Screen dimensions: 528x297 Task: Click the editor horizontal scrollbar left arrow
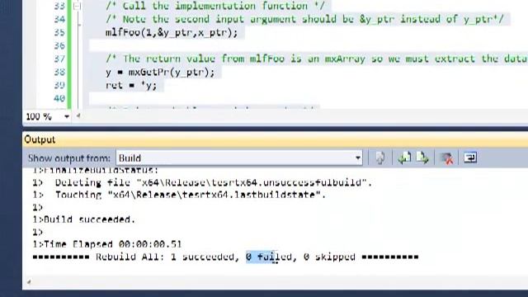click(x=78, y=116)
